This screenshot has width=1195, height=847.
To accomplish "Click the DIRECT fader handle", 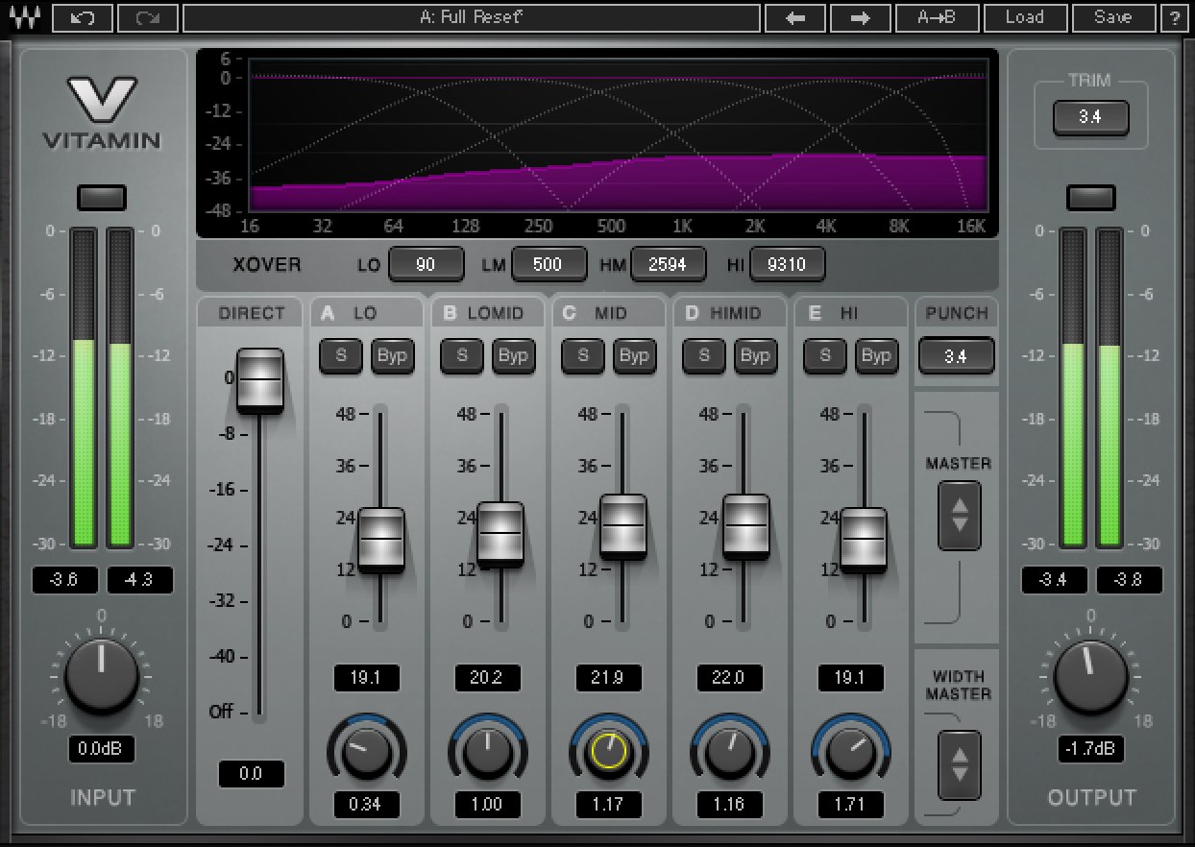I will click(x=260, y=380).
